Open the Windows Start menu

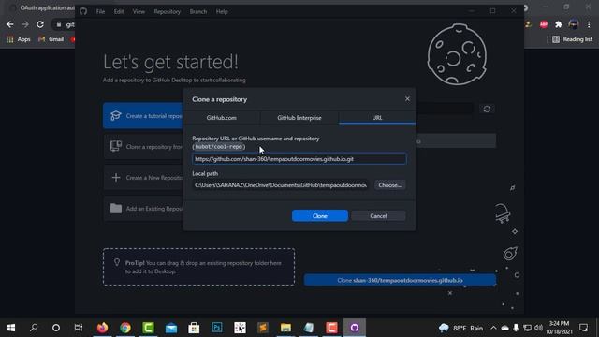coord(11,328)
